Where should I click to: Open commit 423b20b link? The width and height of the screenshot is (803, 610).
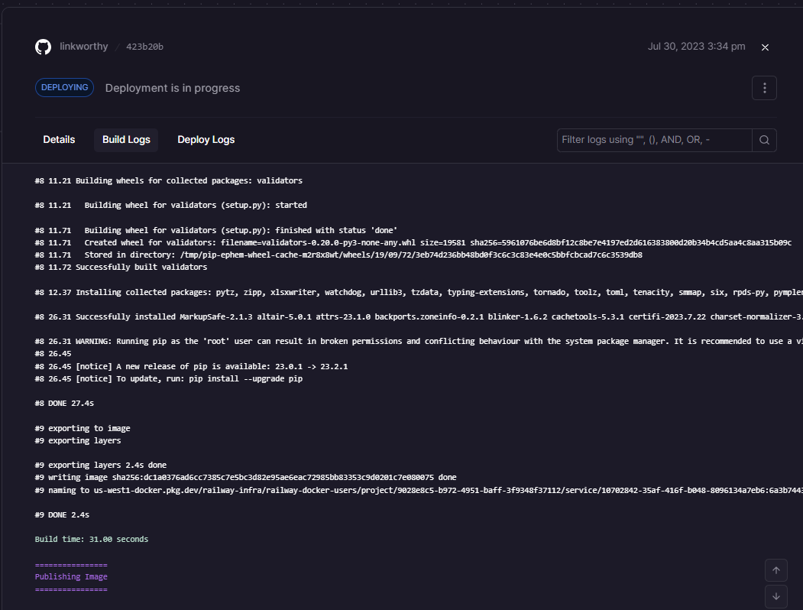click(144, 47)
